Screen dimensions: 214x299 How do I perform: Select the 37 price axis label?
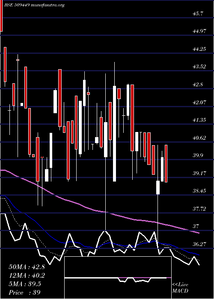pos(196,226)
